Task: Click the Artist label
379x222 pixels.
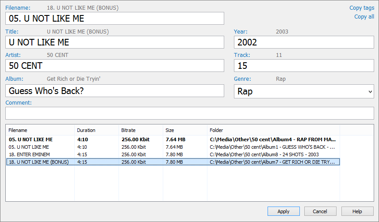Action: (x=13, y=55)
